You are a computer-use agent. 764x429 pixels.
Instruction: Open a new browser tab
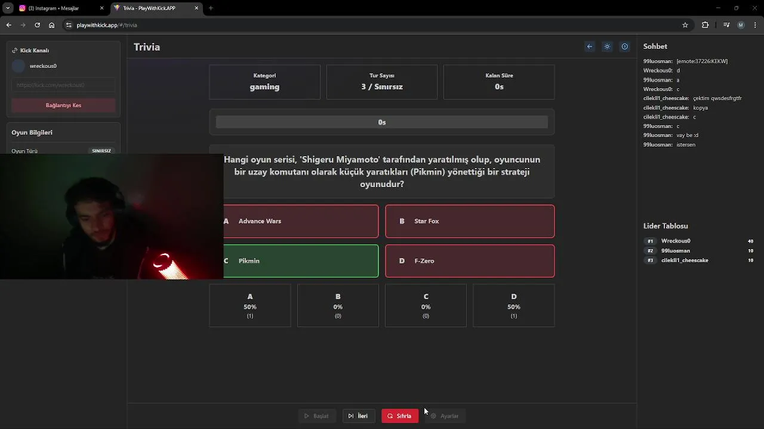(x=211, y=8)
